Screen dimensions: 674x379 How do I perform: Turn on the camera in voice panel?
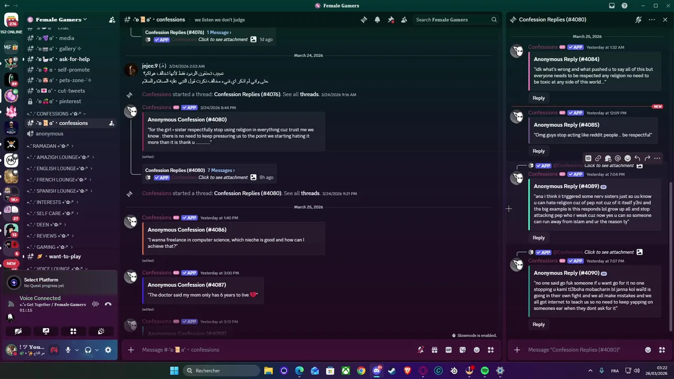tap(18, 331)
